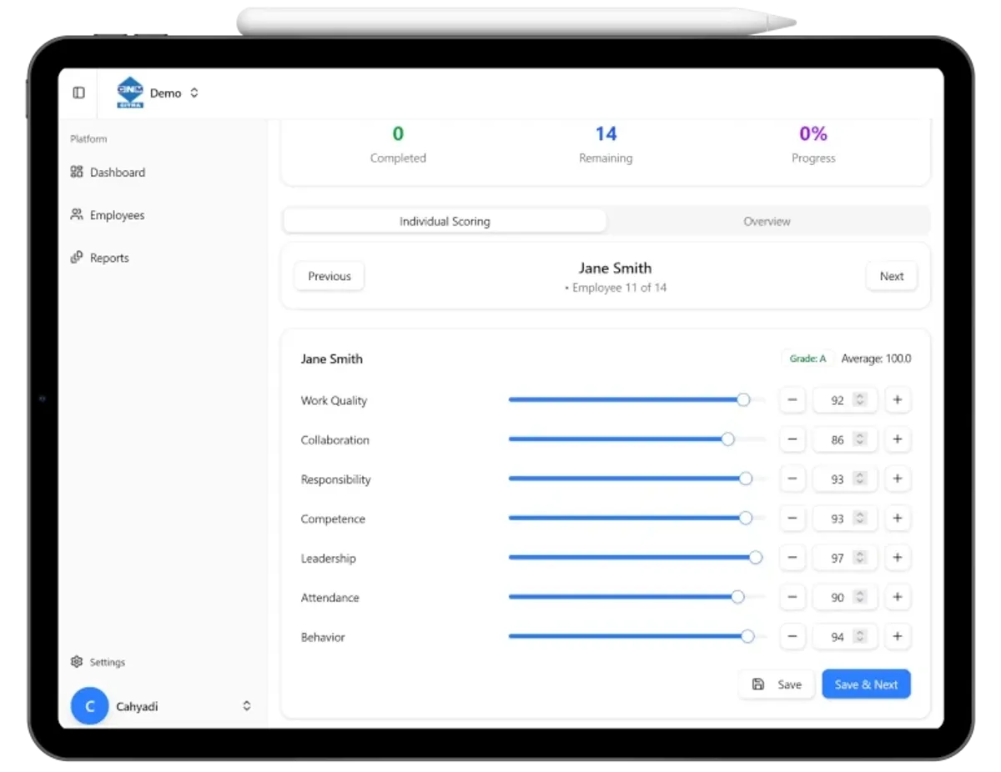Click the Employee 11 of 14 text
The image size is (1001, 772).
pos(616,288)
